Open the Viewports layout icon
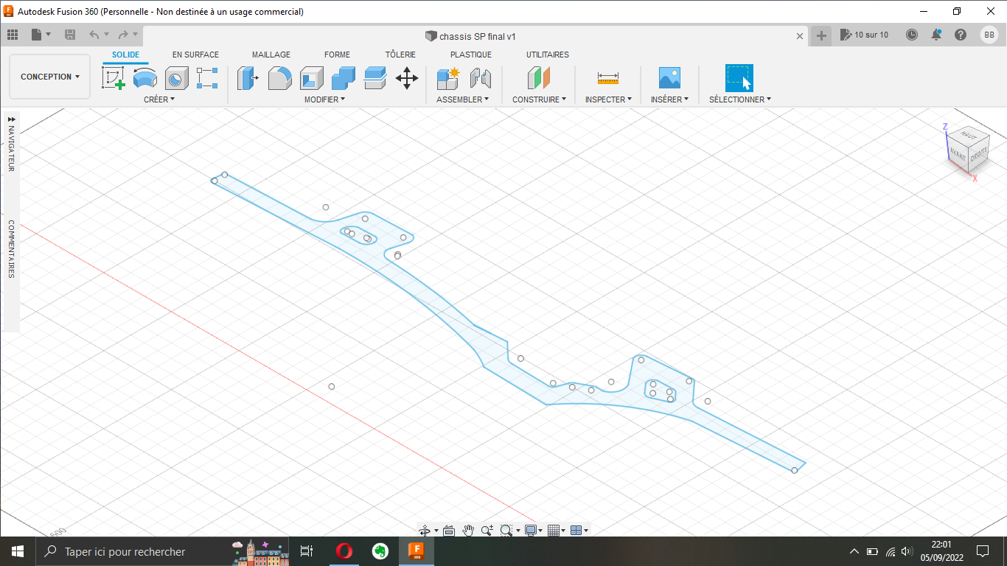1007x566 pixels. coord(576,530)
